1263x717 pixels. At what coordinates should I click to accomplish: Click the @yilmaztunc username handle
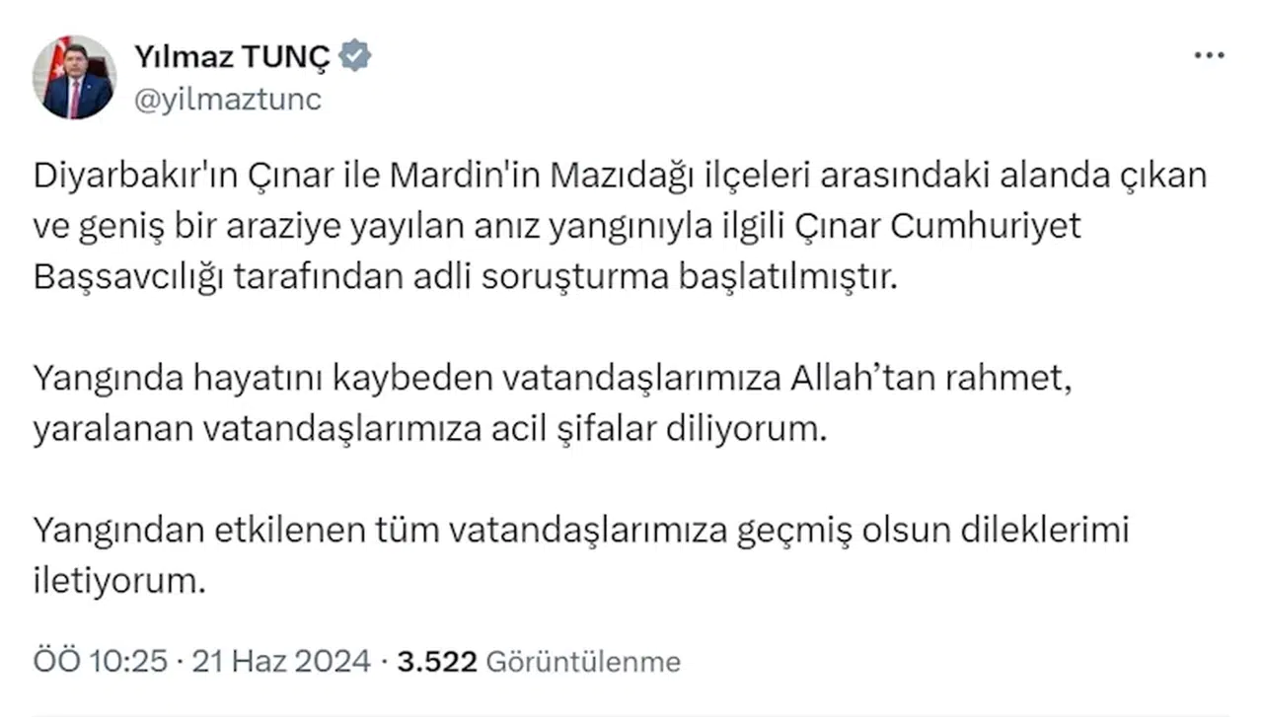coord(227,99)
